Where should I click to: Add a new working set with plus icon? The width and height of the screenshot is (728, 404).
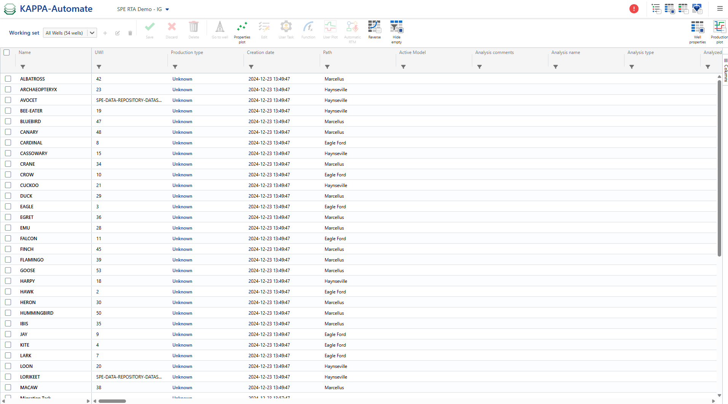pos(105,33)
